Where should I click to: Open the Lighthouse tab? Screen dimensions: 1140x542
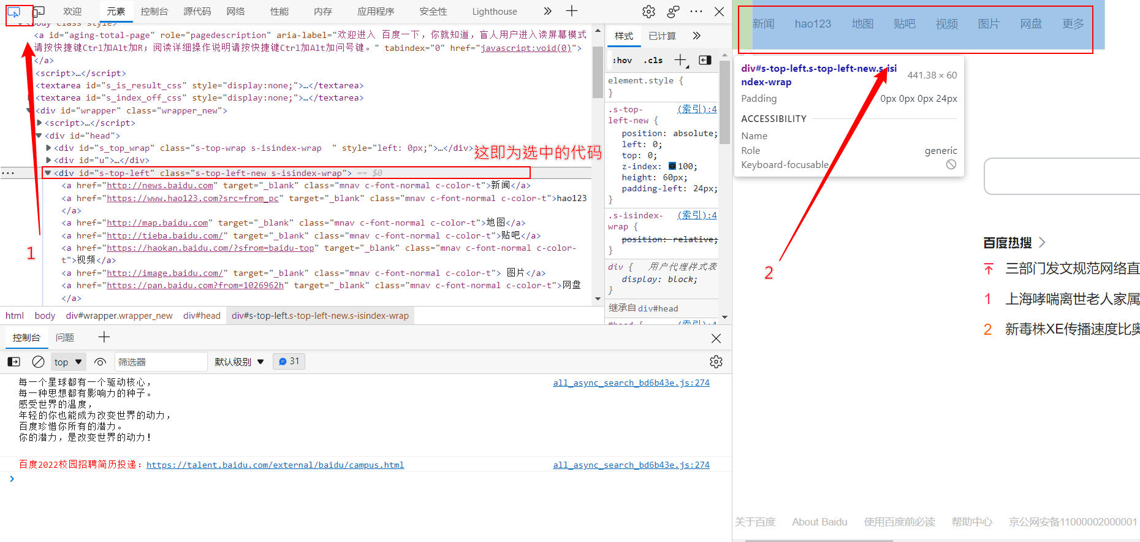[495, 12]
